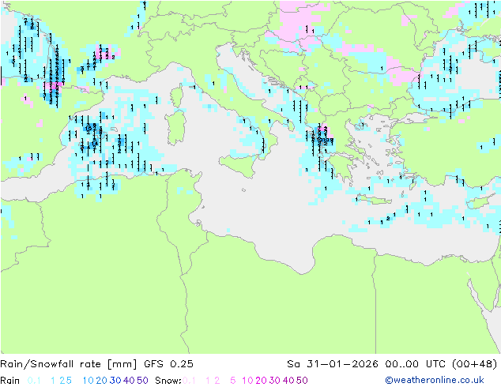
Task: Click the Rain legend value 40
Action: click(129, 381)
